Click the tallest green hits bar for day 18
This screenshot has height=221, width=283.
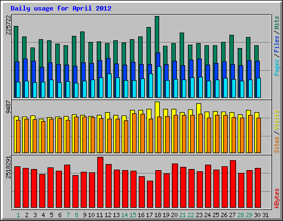157,34
